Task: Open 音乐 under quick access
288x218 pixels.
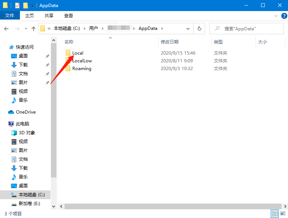Action: (23, 100)
